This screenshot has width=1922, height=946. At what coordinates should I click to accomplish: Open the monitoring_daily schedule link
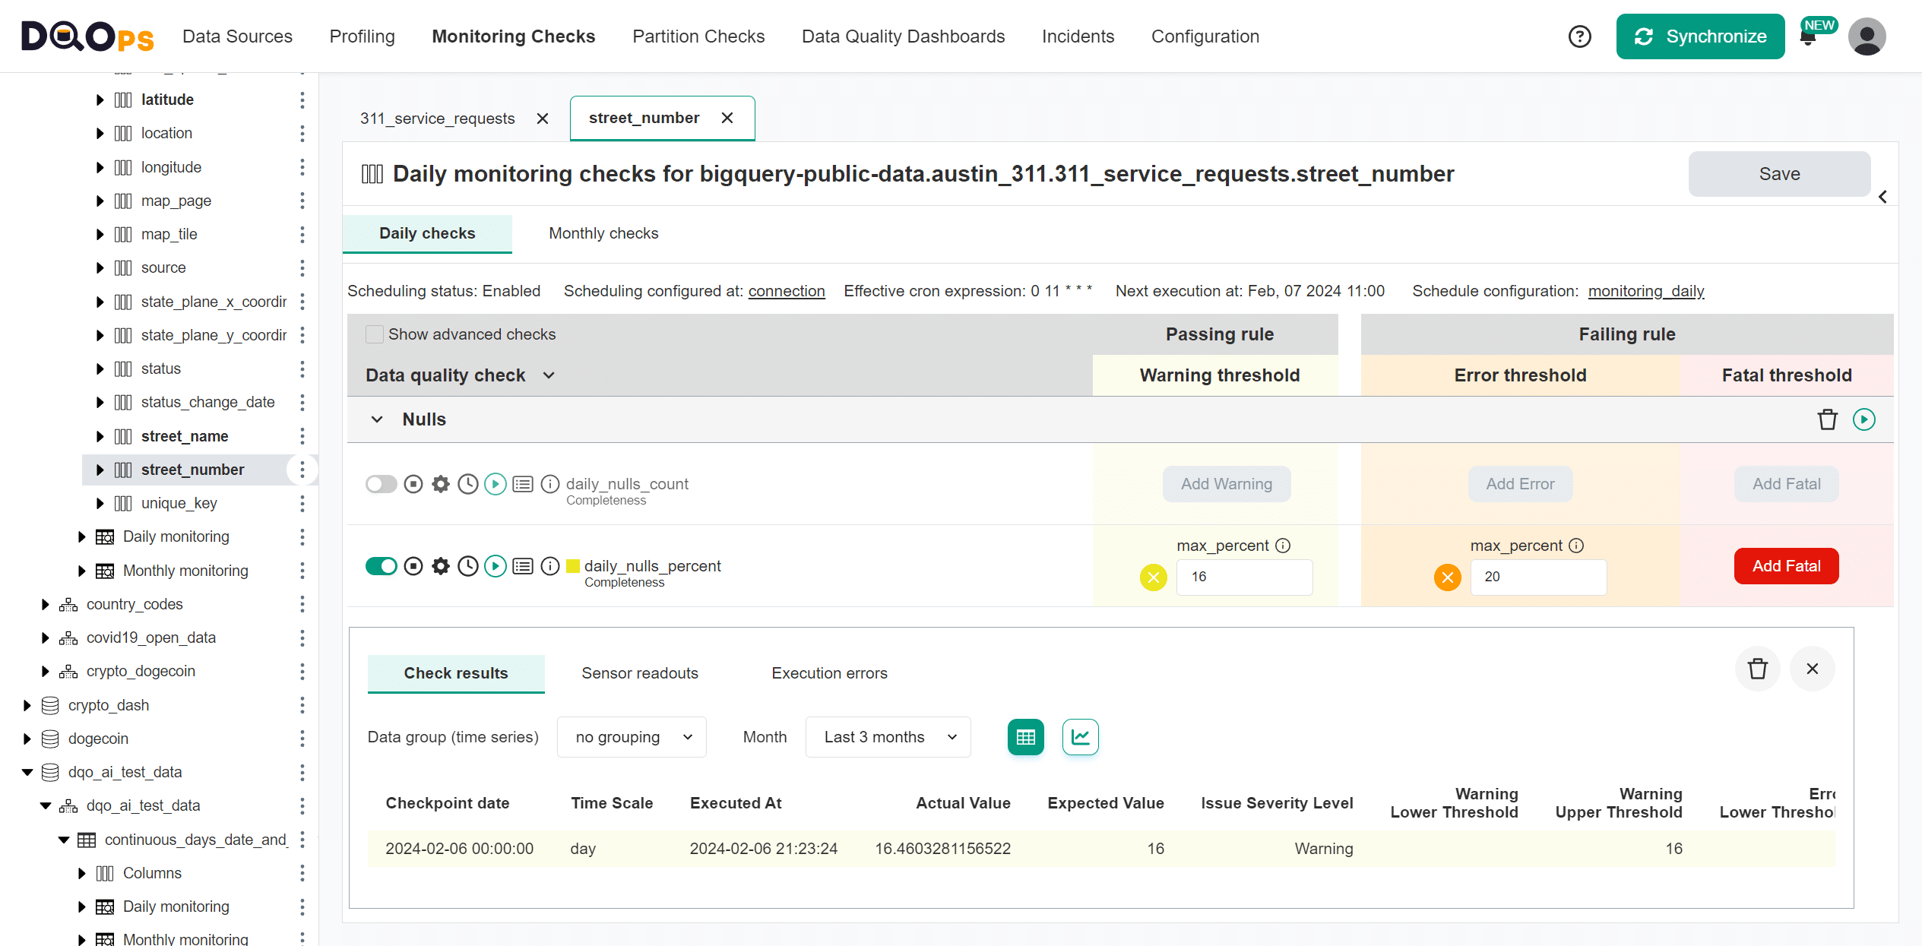click(x=1646, y=291)
